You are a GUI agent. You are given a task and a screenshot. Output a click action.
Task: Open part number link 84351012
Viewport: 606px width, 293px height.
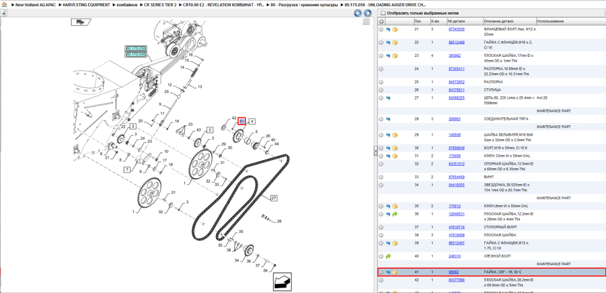456,164
